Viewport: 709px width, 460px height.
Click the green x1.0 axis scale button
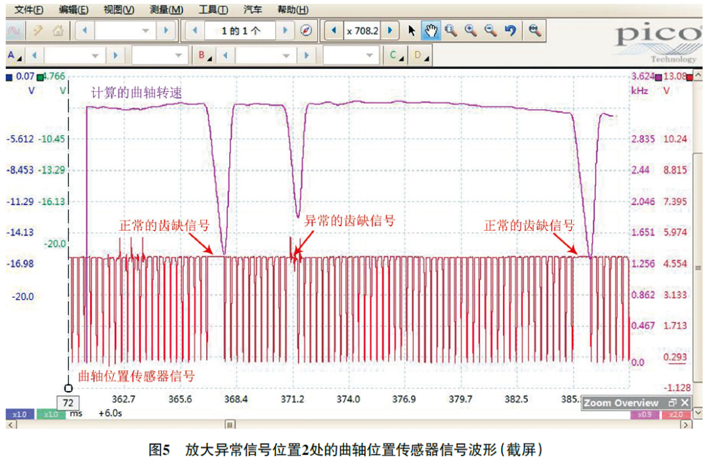pyautogui.click(x=51, y=414)
